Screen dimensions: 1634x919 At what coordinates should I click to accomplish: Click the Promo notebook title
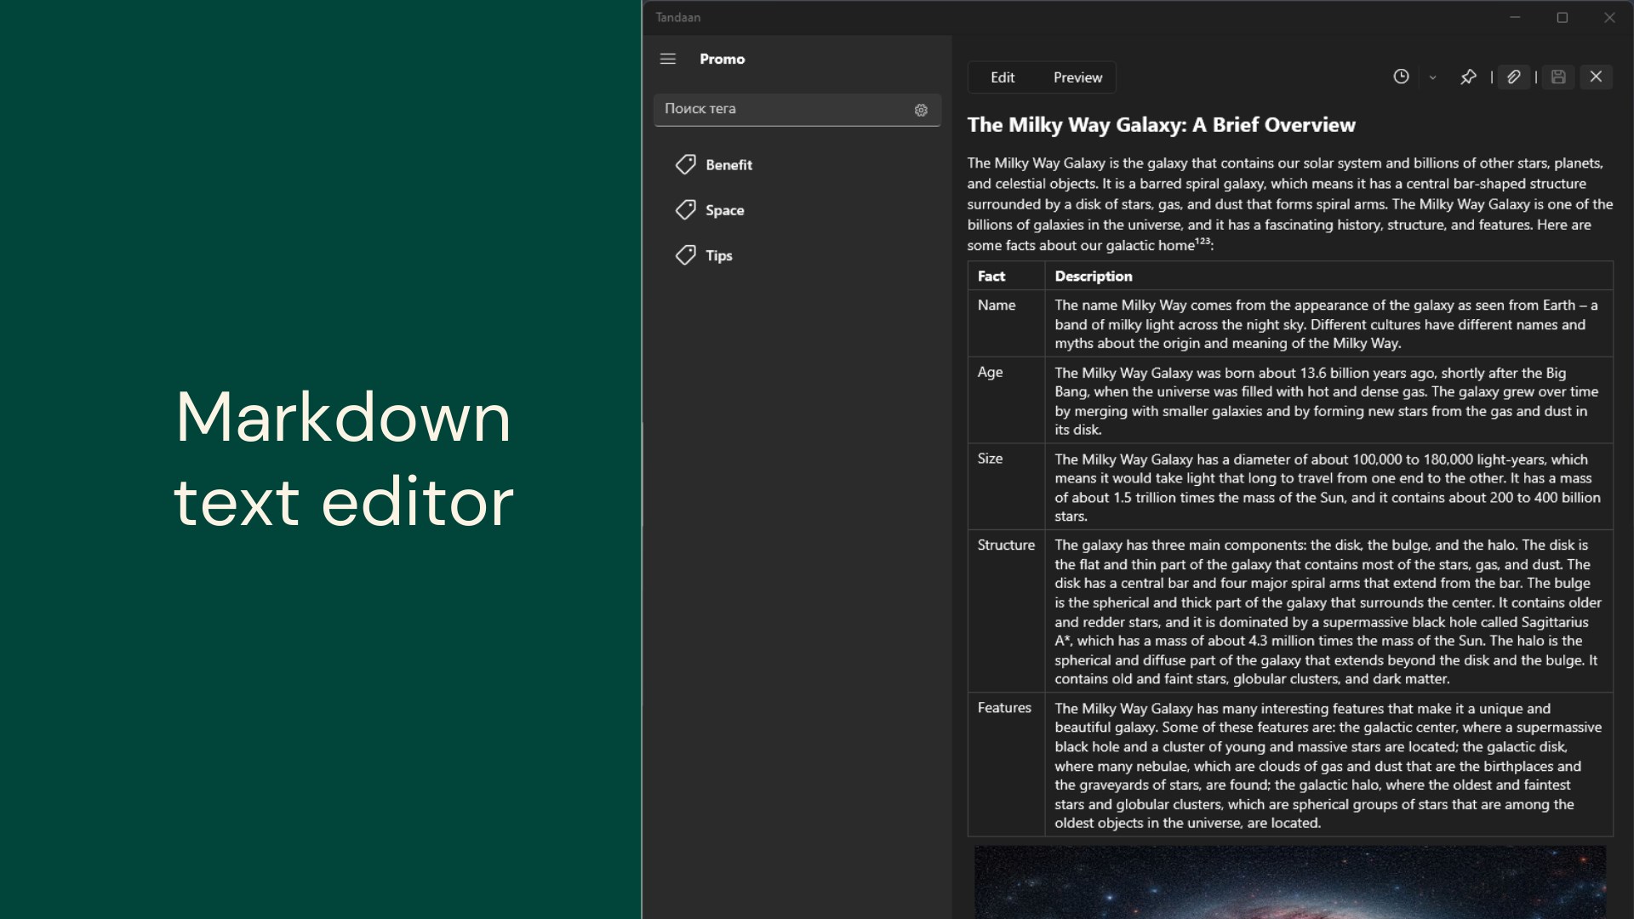(722, 59)
